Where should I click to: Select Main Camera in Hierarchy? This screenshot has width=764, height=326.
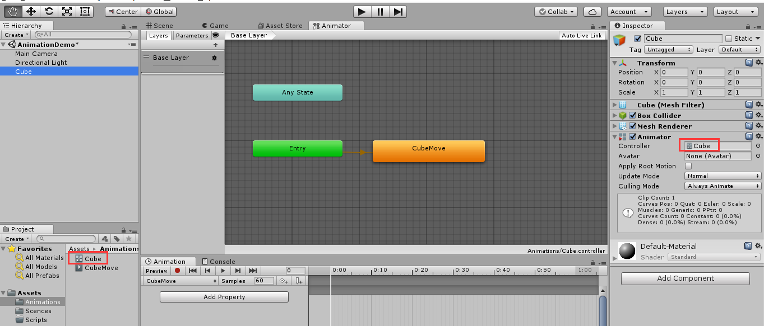click(36, 54)
